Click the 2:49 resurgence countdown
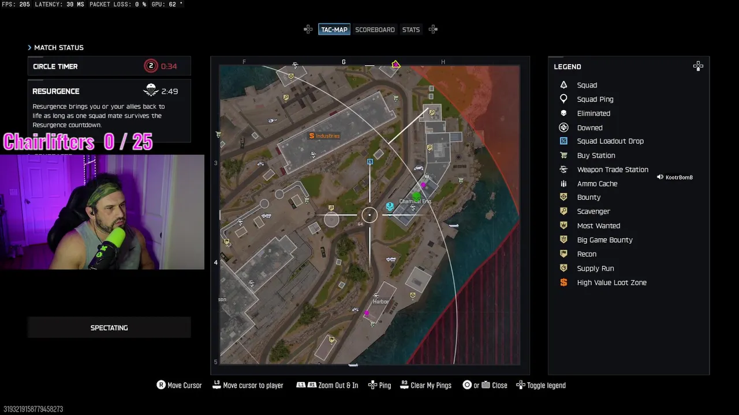739x415 pixels. (x=170, y=91)
